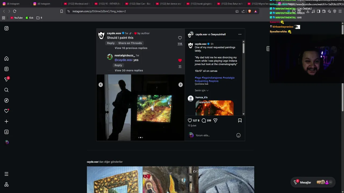Expand the "Senin için" comment filter

[202, 91]
